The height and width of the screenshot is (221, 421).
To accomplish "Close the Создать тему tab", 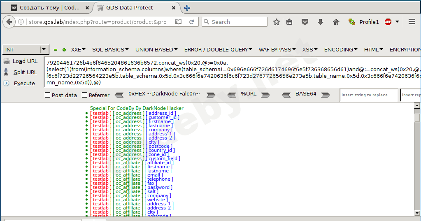I will 87,8.
